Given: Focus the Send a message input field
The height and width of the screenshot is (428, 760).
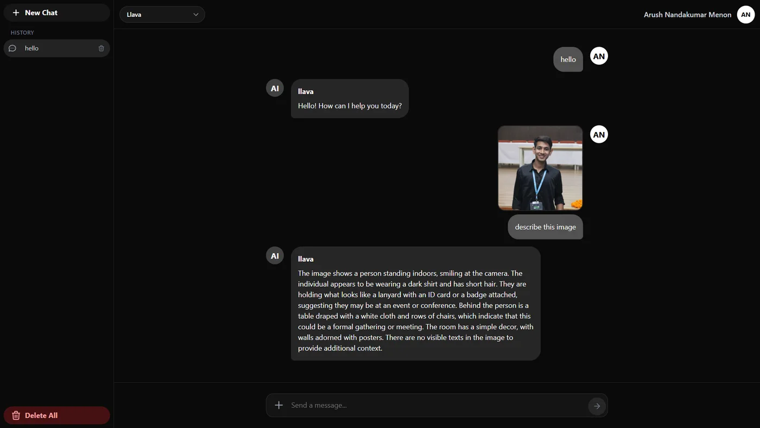Looking at the screenshot, I should click(x=436, y=405).
